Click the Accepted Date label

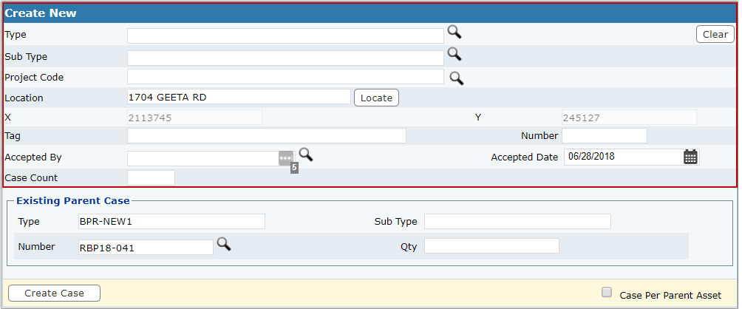coord(524,157)
